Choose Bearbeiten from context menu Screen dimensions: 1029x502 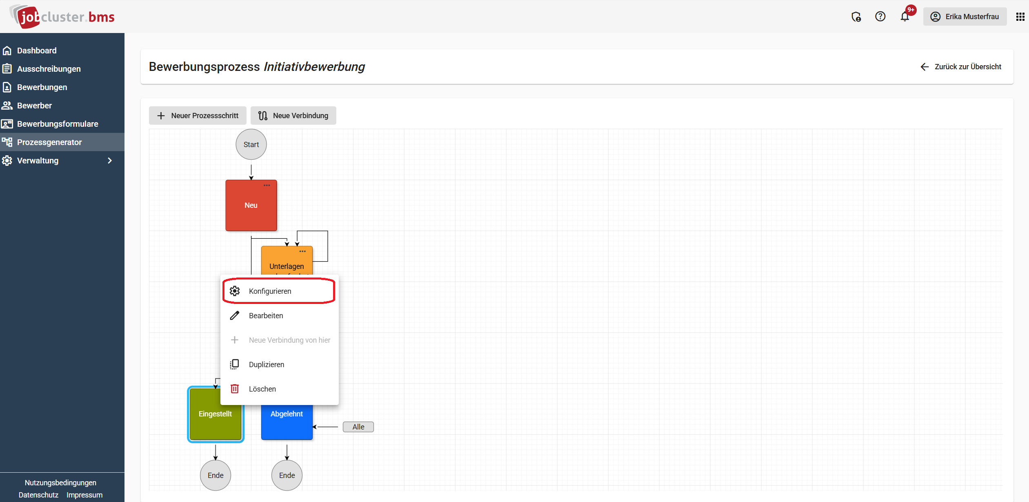(x=279, y=315)
